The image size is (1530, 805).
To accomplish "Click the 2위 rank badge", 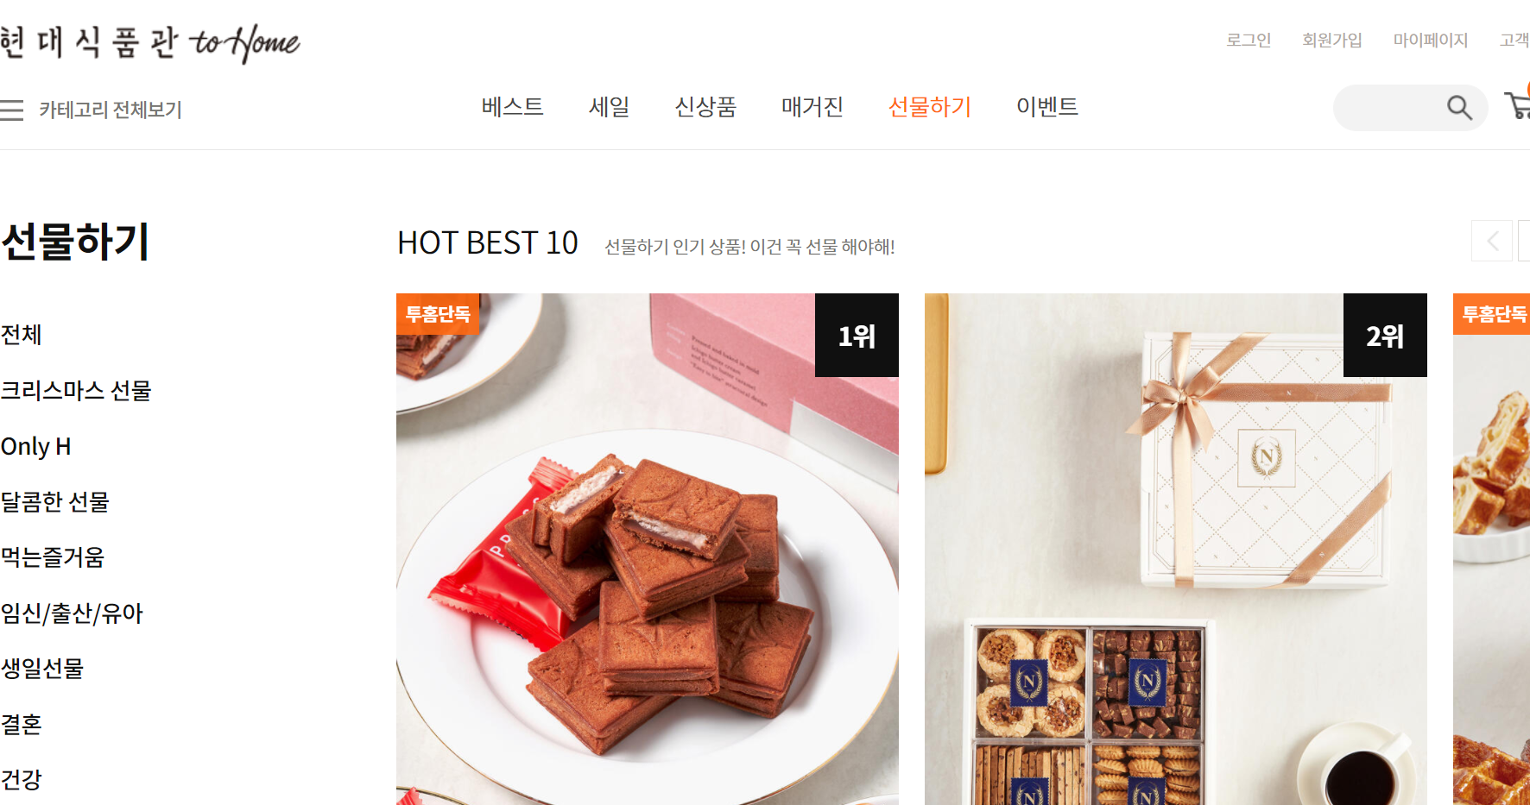I will coord(1385,336).
